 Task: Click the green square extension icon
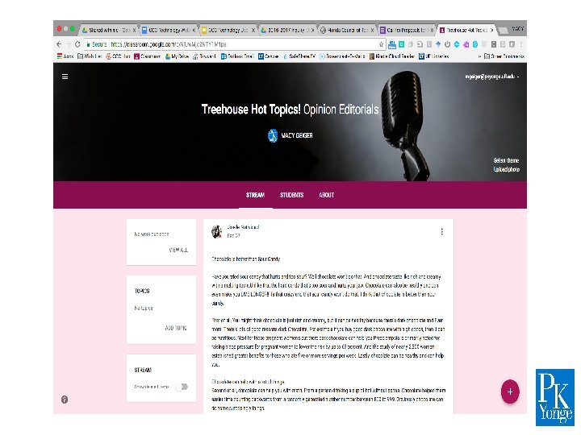click(x=401, y=44)
